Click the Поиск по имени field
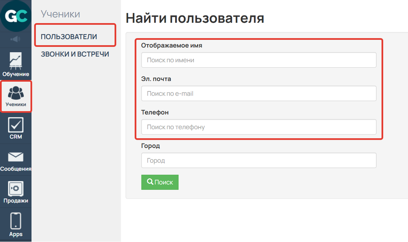Image resolution: width=408 pixels, height=242 pixels. (259, 60)
